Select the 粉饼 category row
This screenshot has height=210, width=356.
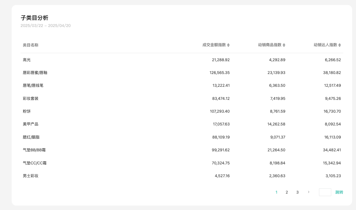pos(27,111)
